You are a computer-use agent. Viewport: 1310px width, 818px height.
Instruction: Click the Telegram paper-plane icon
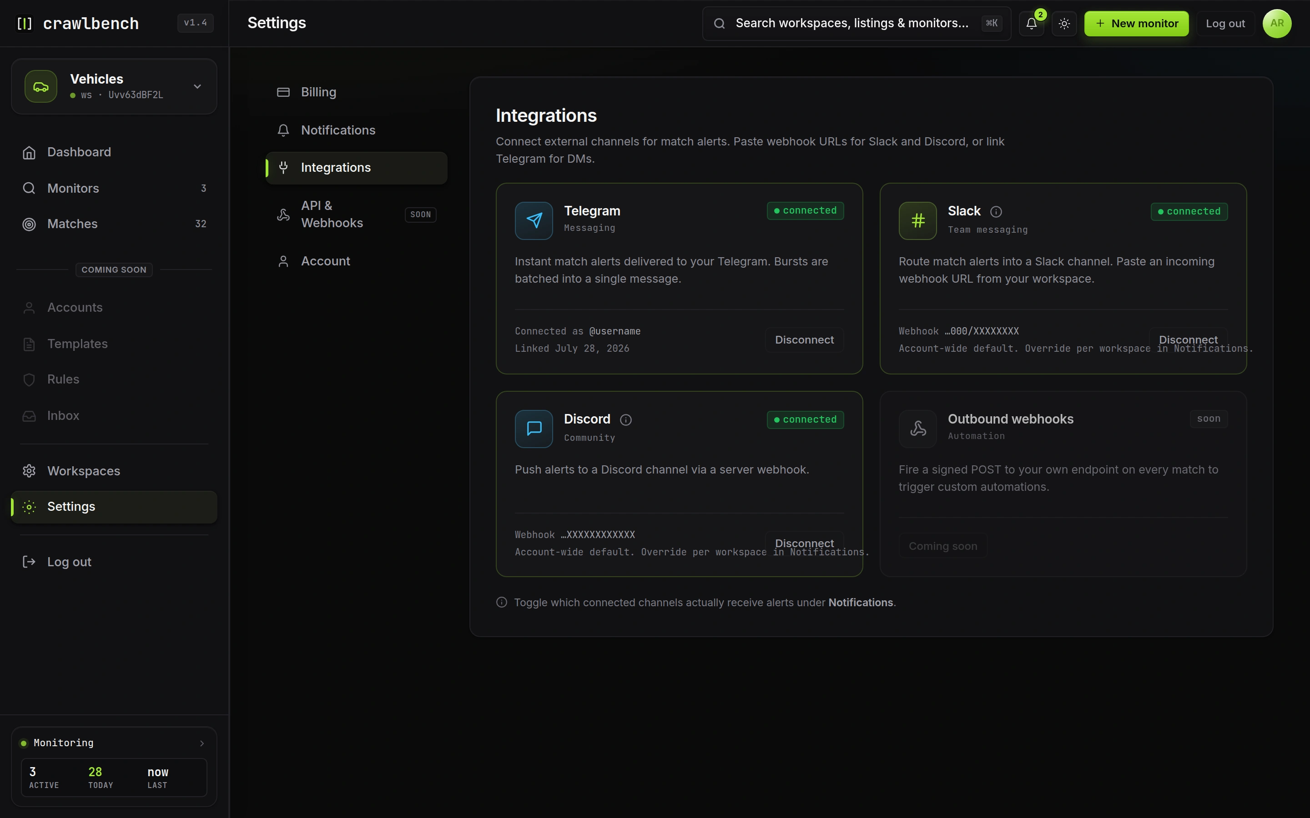[x=534, y=221]
